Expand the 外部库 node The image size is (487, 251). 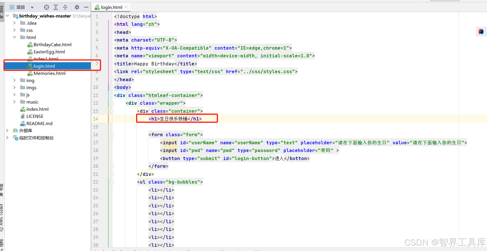point(7,130)
